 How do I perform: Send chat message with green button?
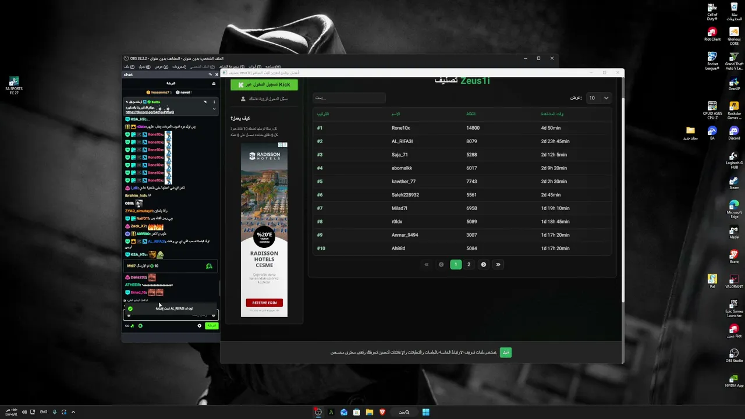pos(211,326)
